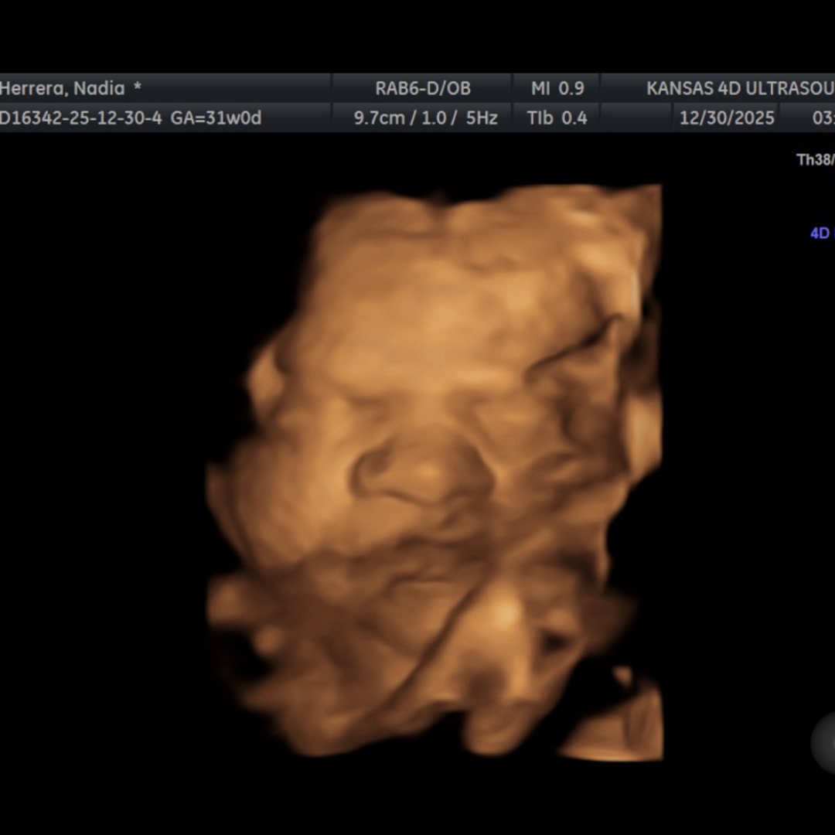Click the TIb 0.4 thermal index
Viewport: 835px width, 835px height.
coord(557,118)
